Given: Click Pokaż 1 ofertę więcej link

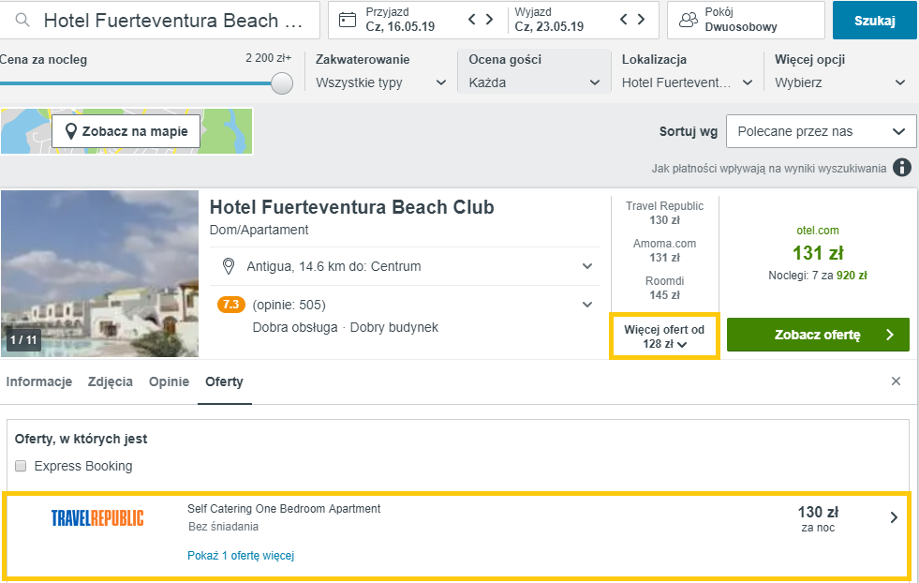Looking at the screenshot, I should [241, 556].
